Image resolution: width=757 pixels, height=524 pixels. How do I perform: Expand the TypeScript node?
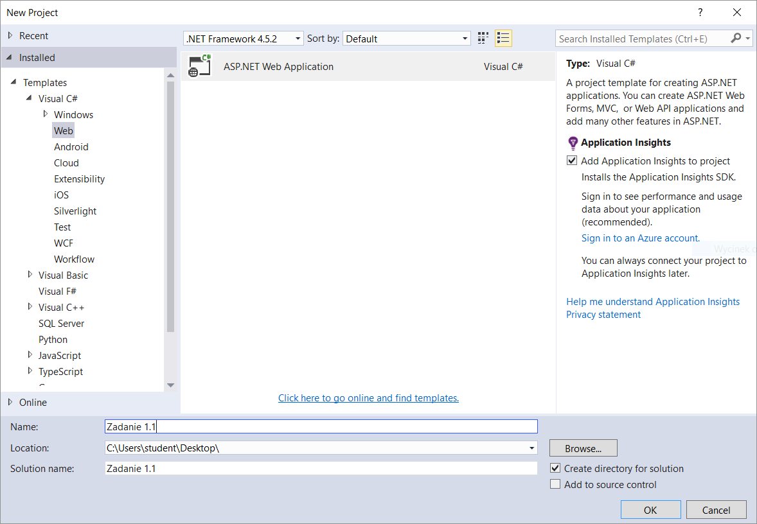pos(30,371)
